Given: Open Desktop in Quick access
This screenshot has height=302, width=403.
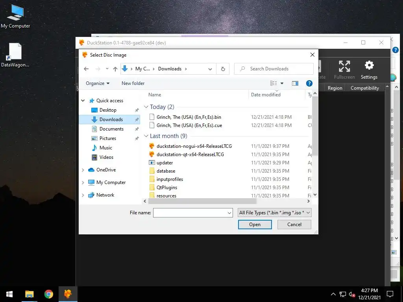Looking at the screenshot, I should (108, 110).
